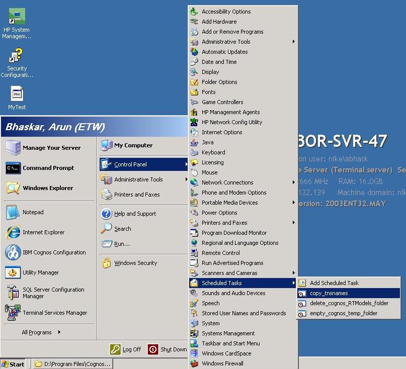Click the Fonts folder icon

[x=194, y=92]
